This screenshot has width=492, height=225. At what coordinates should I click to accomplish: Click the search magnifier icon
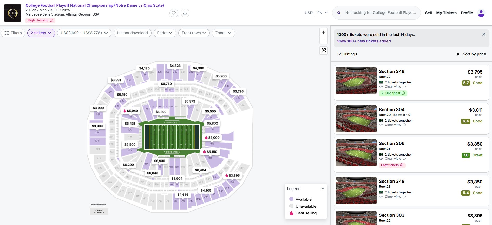click(x=339, y=13)
